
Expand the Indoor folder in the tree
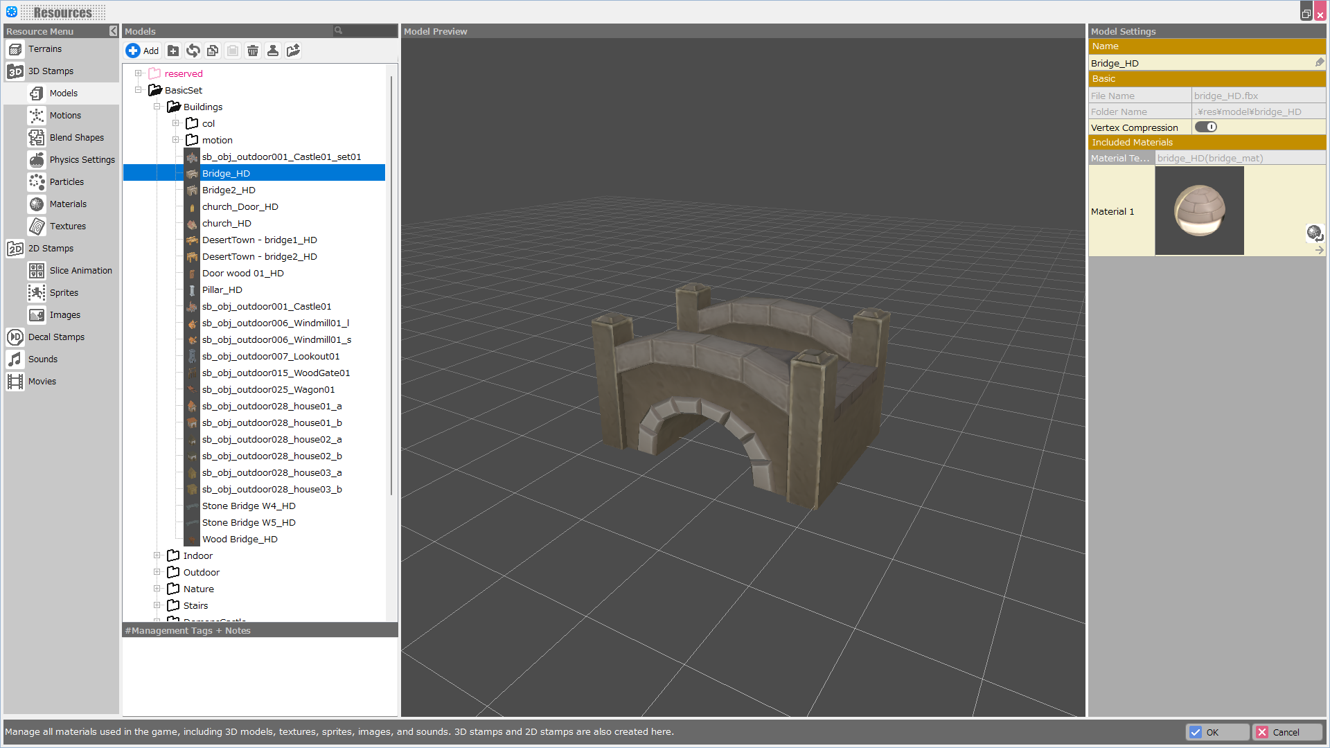pyautogui.click(x=157, y=555)
